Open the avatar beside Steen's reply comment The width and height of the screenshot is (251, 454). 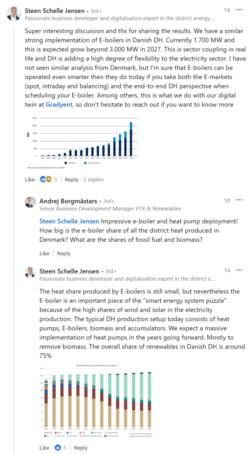[31, 272]
